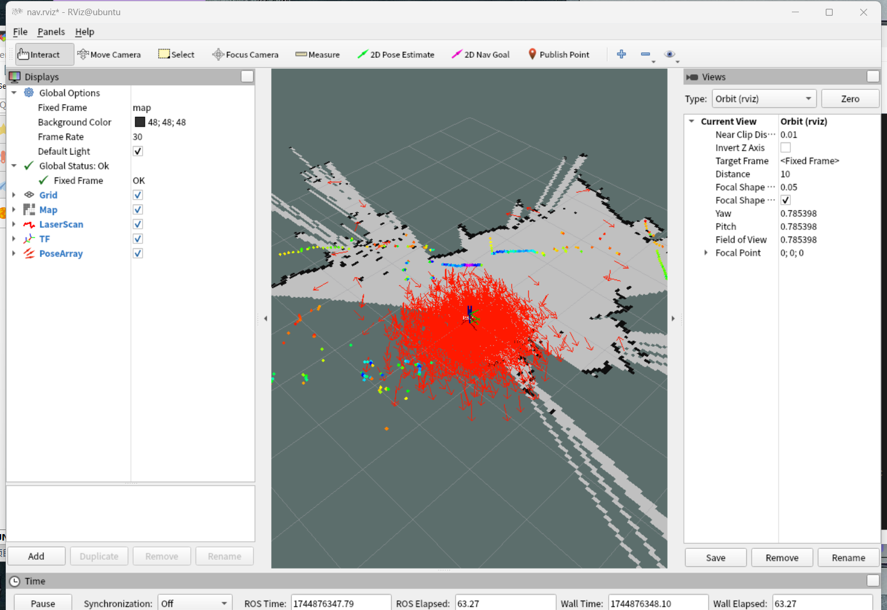The height and width of the screenshot is (610, 887).
Task: Activate 2D Pose Estimate tool
Action: 396,54
